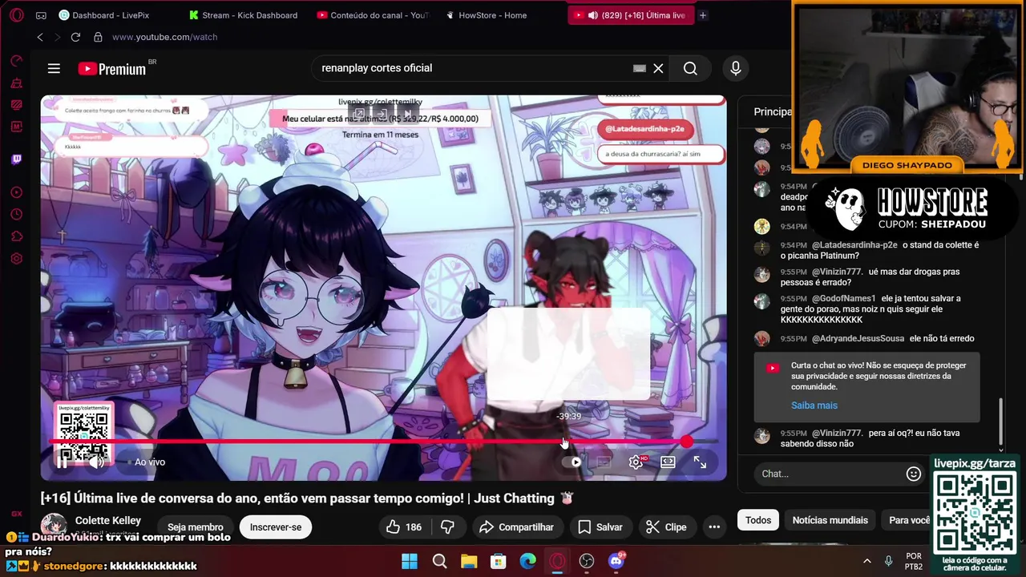Viewport: 1026px width, 577px height.
Task: View site info padlock in address bar
Action: point(98,37)
